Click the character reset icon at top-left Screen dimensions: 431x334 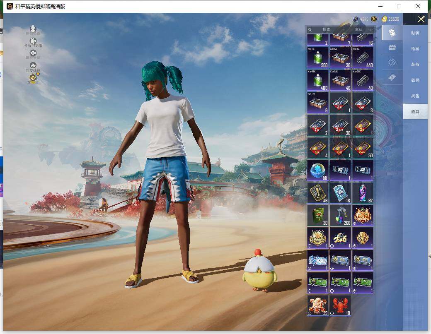pos(33,29)
